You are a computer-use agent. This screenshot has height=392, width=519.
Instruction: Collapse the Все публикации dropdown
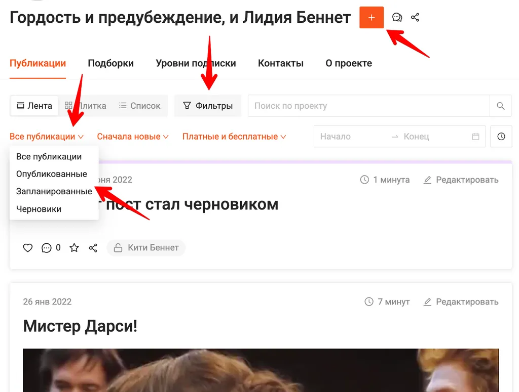(46, 137)
